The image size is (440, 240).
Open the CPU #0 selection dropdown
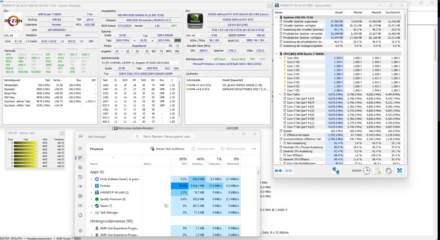pos(12,35)
